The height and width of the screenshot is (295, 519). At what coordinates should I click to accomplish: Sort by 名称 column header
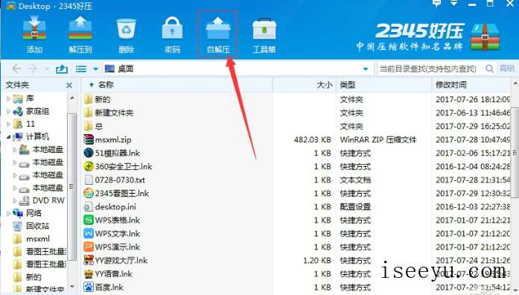click(177, 85)
